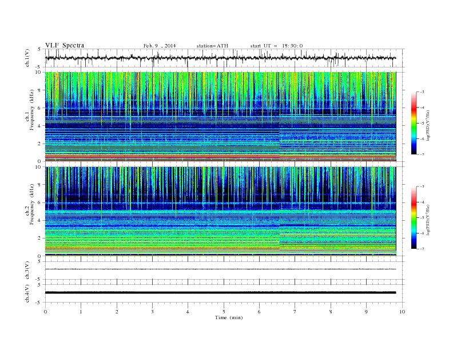The height and width of the screenshot is (350, 453).
Task: Click the "log(PSD)(V²/Hz)" label beside ch.2 colorbar
Action: [428, 219]
